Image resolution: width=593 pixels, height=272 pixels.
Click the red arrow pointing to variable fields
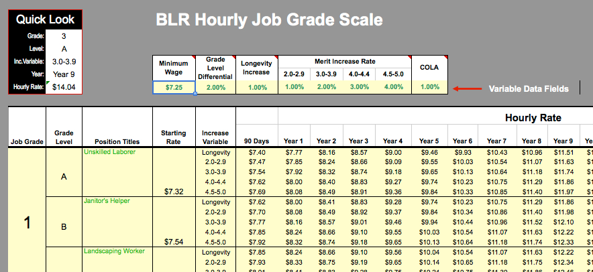[x=466, y=88]
